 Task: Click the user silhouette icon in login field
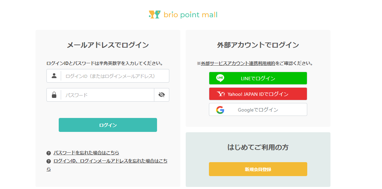(54, 76)
